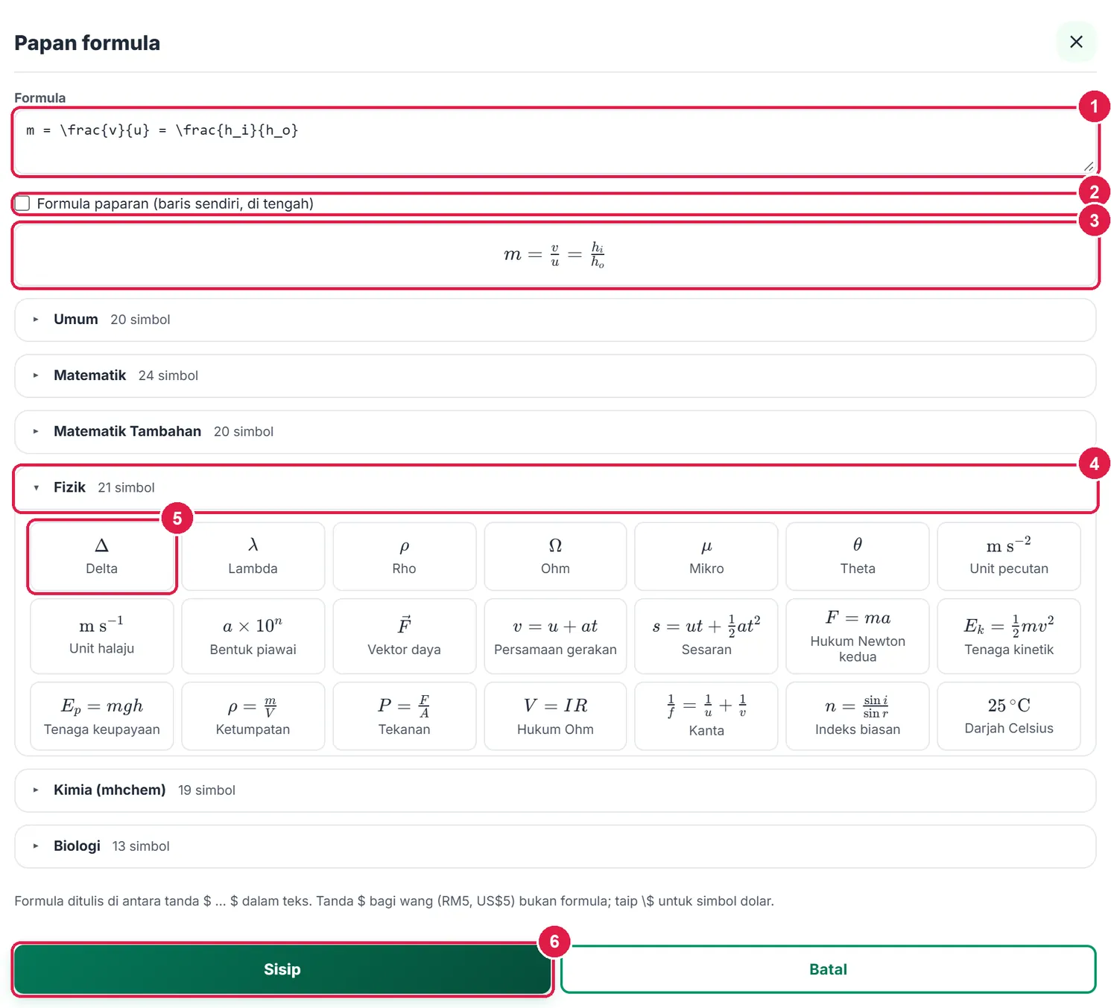The width and height of the screenshot is (1111, 1008).
Task: Insert the Indeks biasan formula
Action: (x=858, y=716)
